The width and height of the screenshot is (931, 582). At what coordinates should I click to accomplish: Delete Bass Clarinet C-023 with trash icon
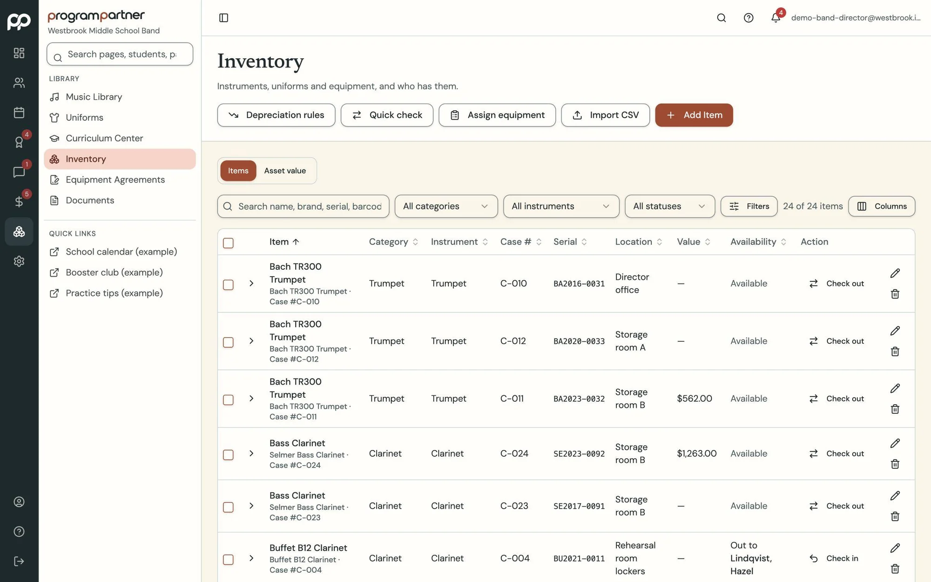tap(895, 516)
